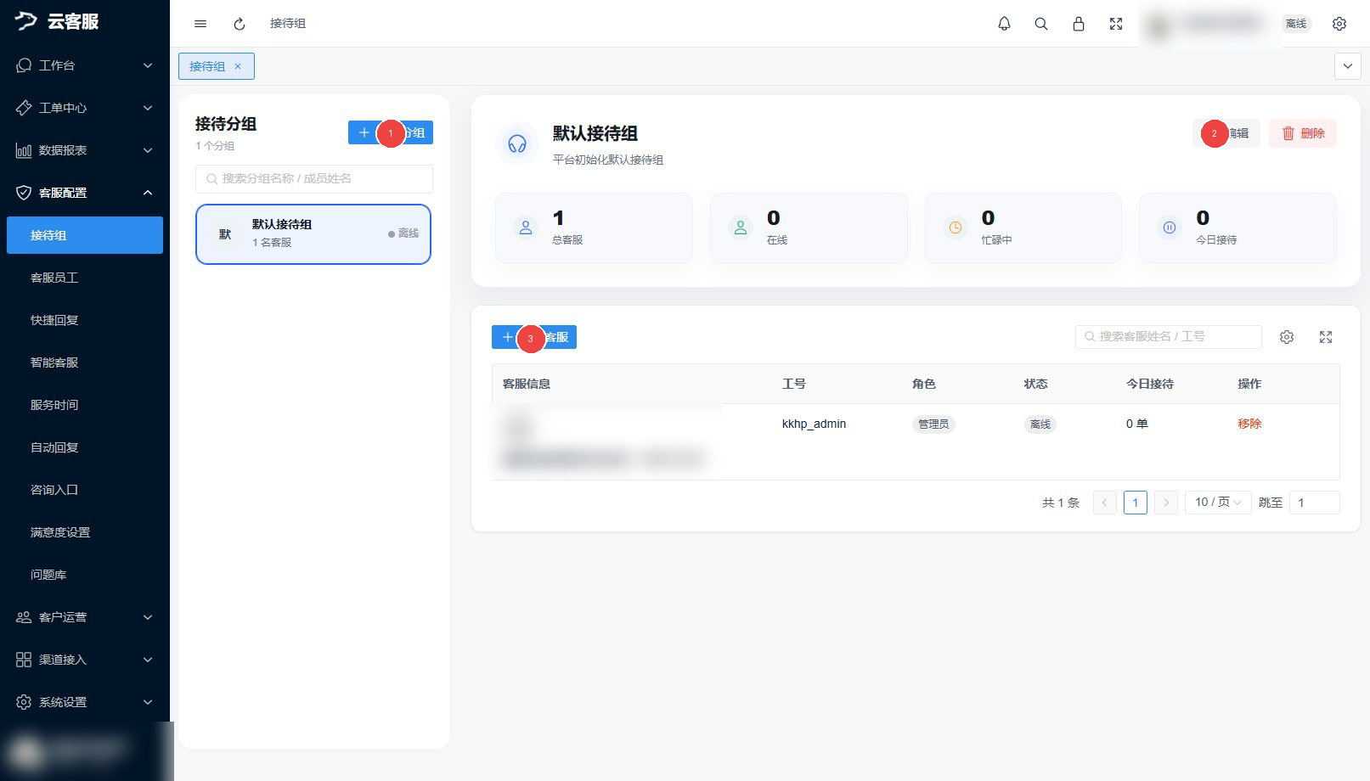This screenshot has width=1370, height=781.
Task: Click the red 删除 button
Action: coord(1303,133)
